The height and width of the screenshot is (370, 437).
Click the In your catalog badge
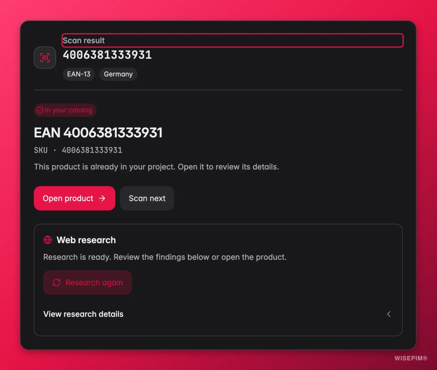coord(65,110)
